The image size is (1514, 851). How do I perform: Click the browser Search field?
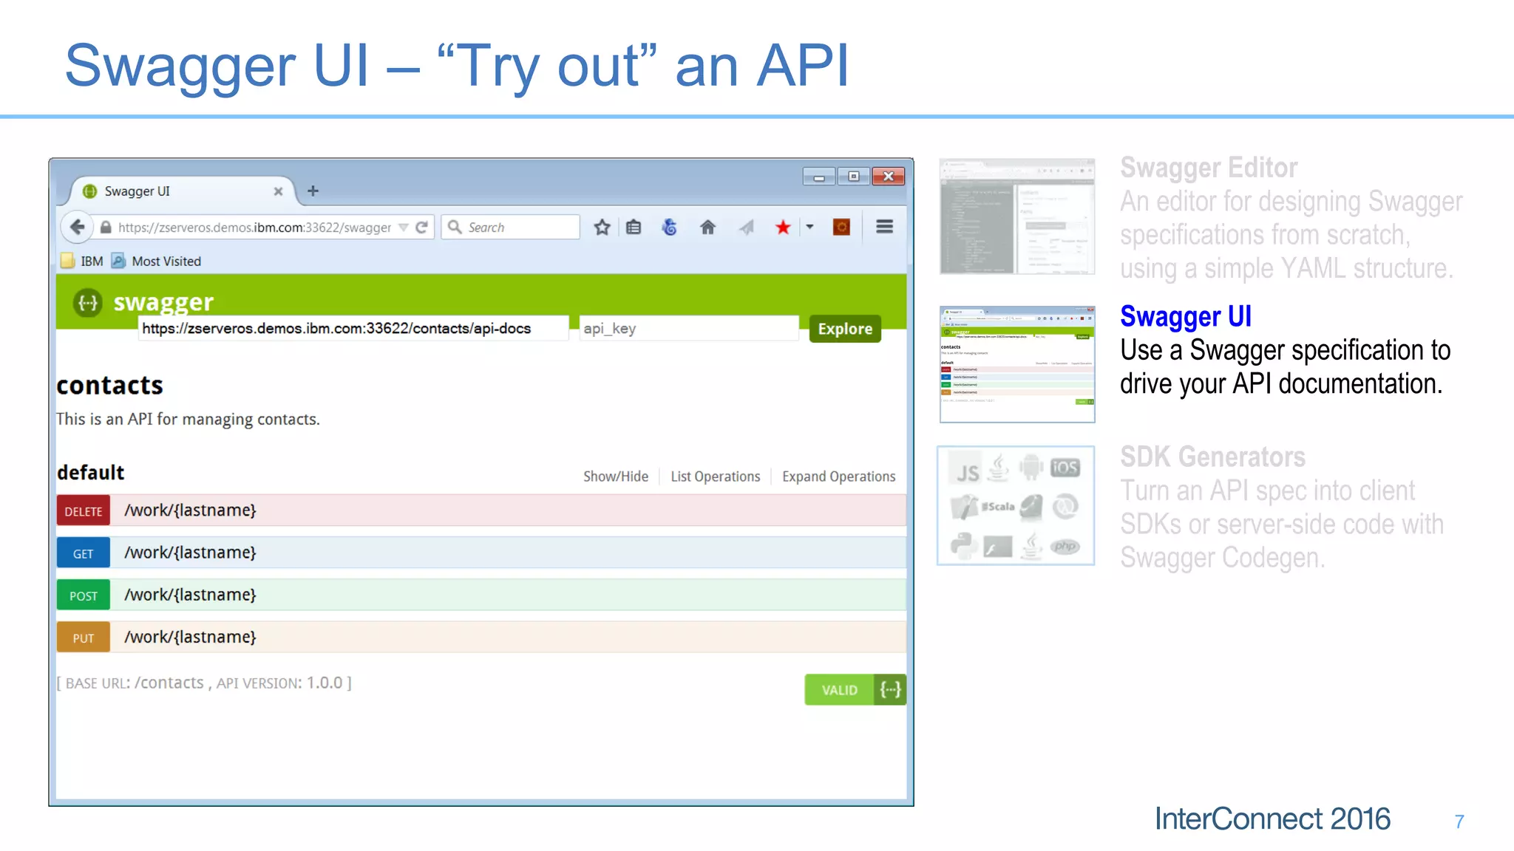[511, 227]
